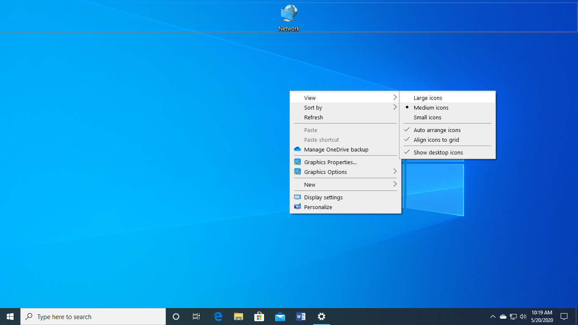The height and width of the screenshot is (325, 578).
Task: Open Microsoft Store from the taskbar
Action: (x=259, y=317)
